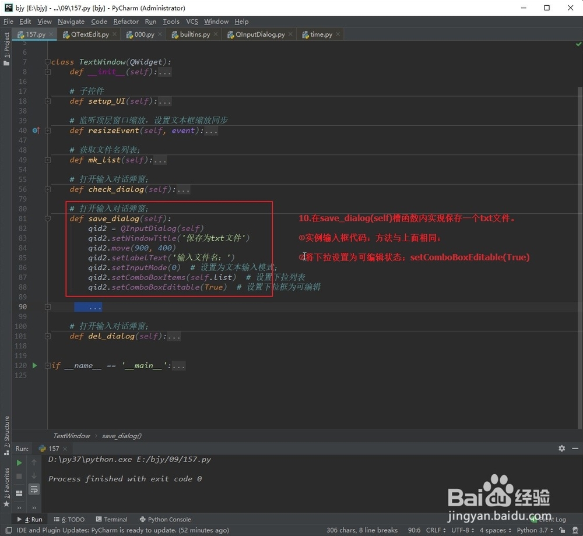The image size is (583, 536).
Task: Open UTF-8 file encoding selector
Action: pyautogui.click(x=463, y=530)
